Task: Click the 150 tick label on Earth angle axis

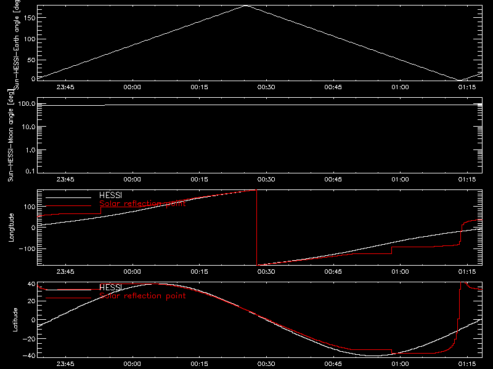Action: click(30, 18)
